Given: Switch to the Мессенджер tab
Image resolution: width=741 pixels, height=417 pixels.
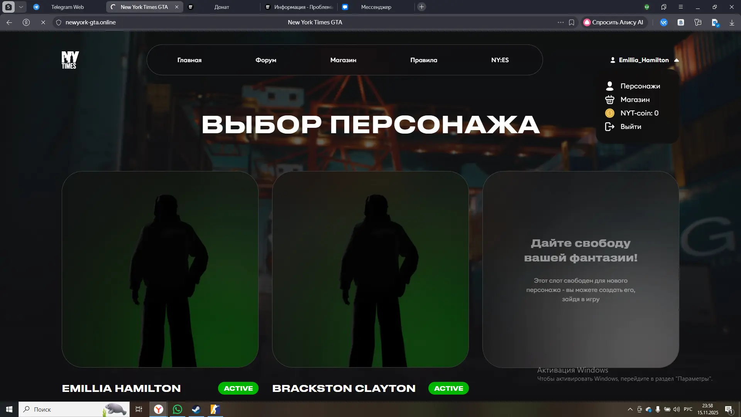Looking at the screenshot, I should (x=376, y=7).
